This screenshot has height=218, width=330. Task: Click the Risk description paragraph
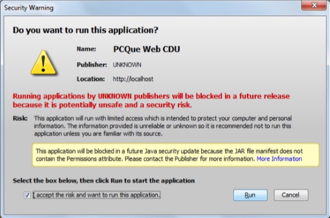(163, 126)
